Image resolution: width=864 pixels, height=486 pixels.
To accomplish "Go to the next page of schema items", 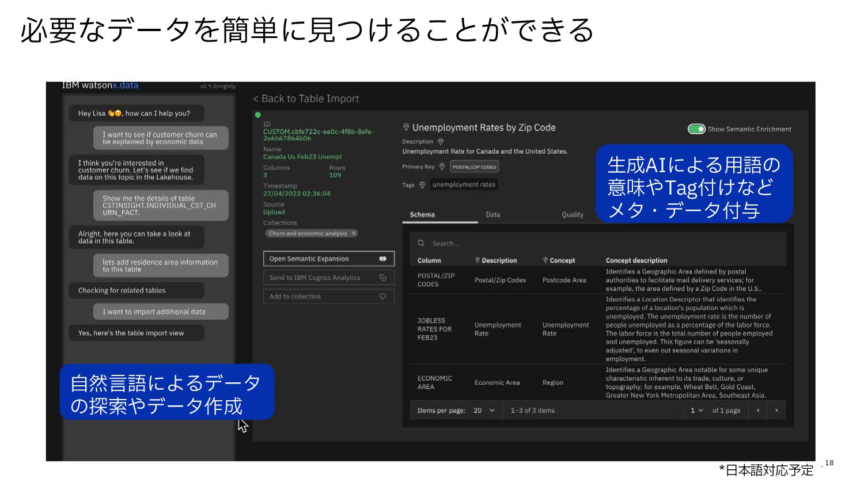I will [x=776, y=411].
